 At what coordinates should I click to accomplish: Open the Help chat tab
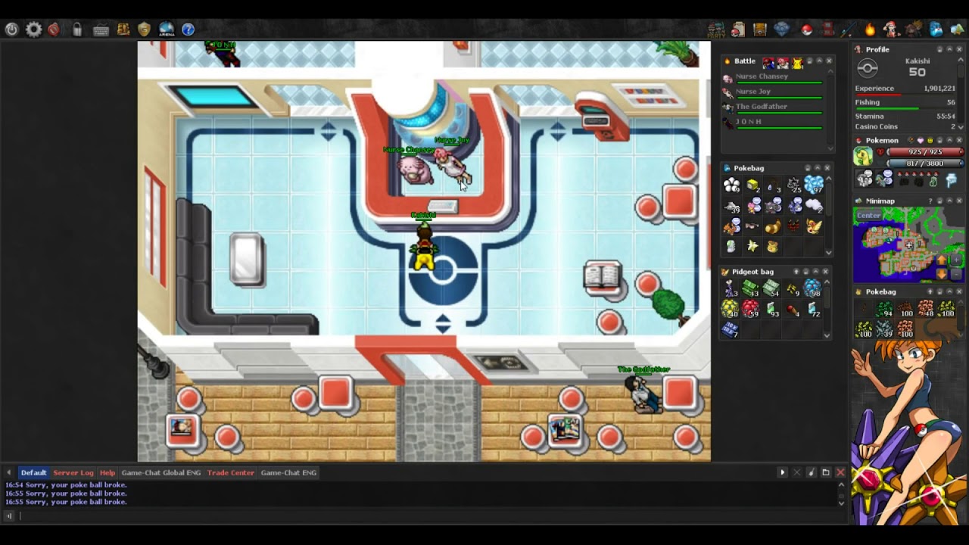(107, 472)
